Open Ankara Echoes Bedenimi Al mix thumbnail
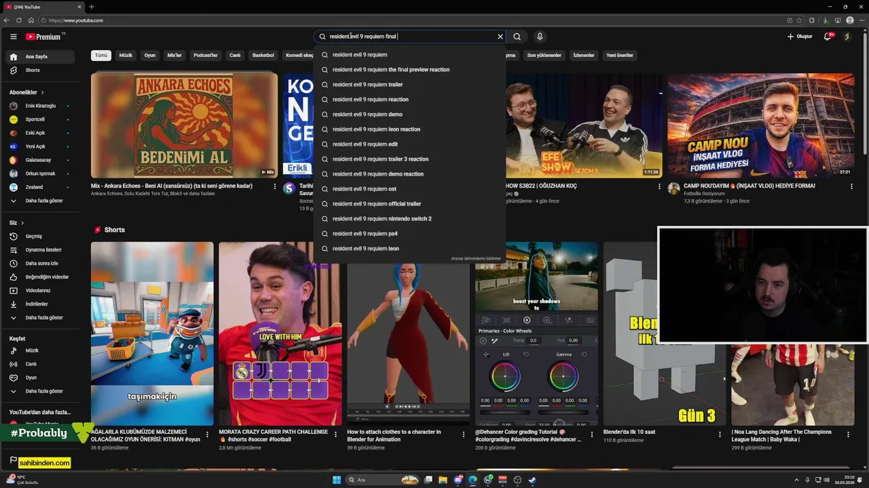869x488 pixels. [x=184, y=125]
